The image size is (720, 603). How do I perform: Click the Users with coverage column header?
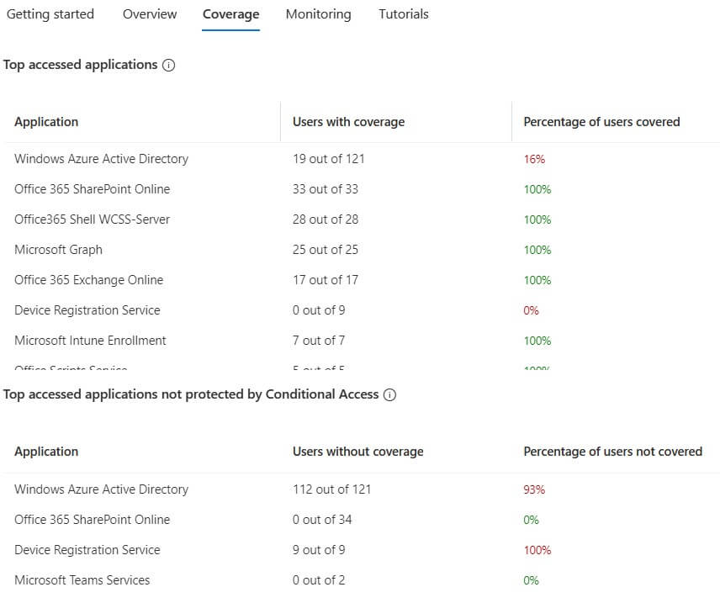[x=348, y=121]
